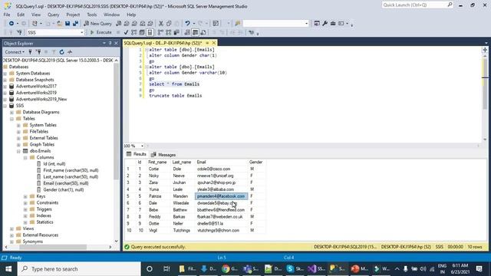Open the Help menu
The image size is (491, 276).
click(131, 15)
